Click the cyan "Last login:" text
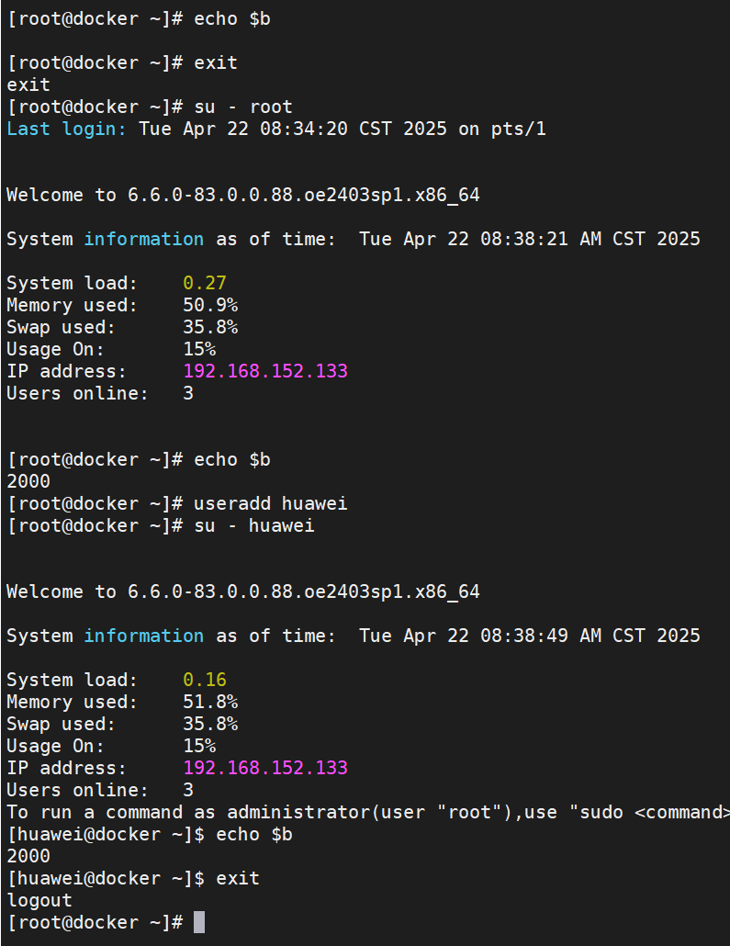The image size is (730, 946). pos(67,129)
